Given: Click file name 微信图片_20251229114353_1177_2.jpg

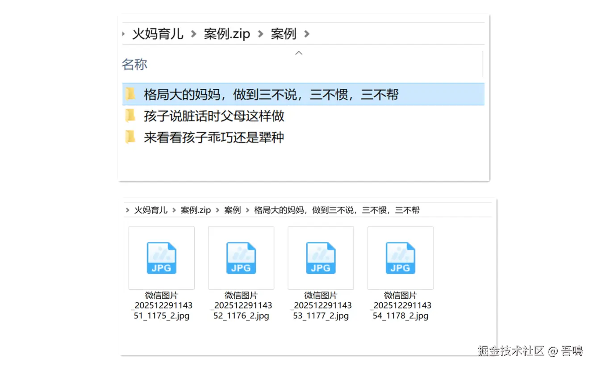Looking at the screenshot, I should point(321,305).
